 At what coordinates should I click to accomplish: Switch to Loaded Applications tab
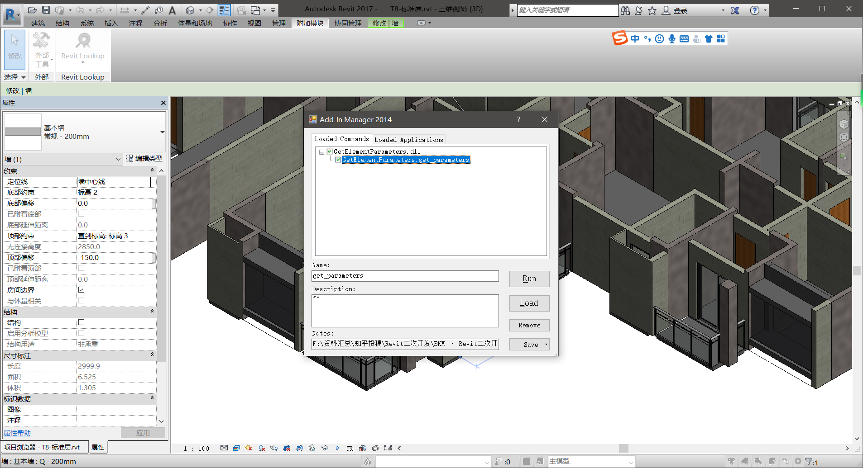pos(408,140)
